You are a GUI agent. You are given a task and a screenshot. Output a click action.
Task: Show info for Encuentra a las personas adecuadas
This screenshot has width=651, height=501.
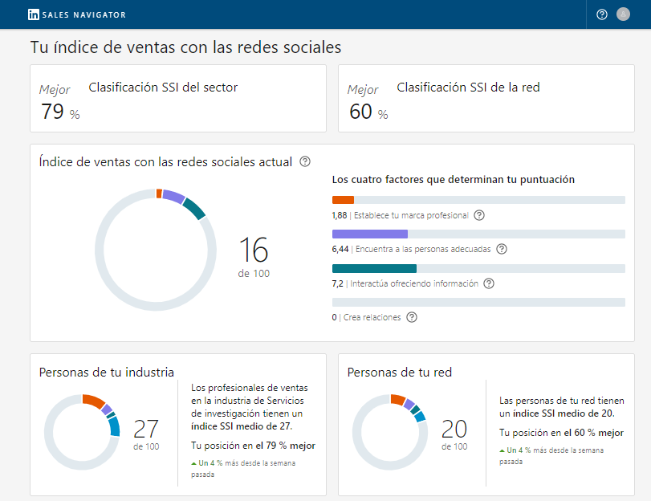click(502, 249)
